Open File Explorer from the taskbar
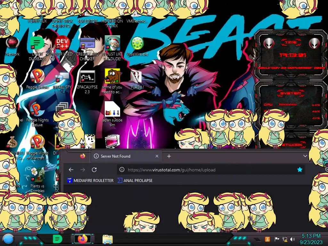328x246 pixels. pos(108,239)
